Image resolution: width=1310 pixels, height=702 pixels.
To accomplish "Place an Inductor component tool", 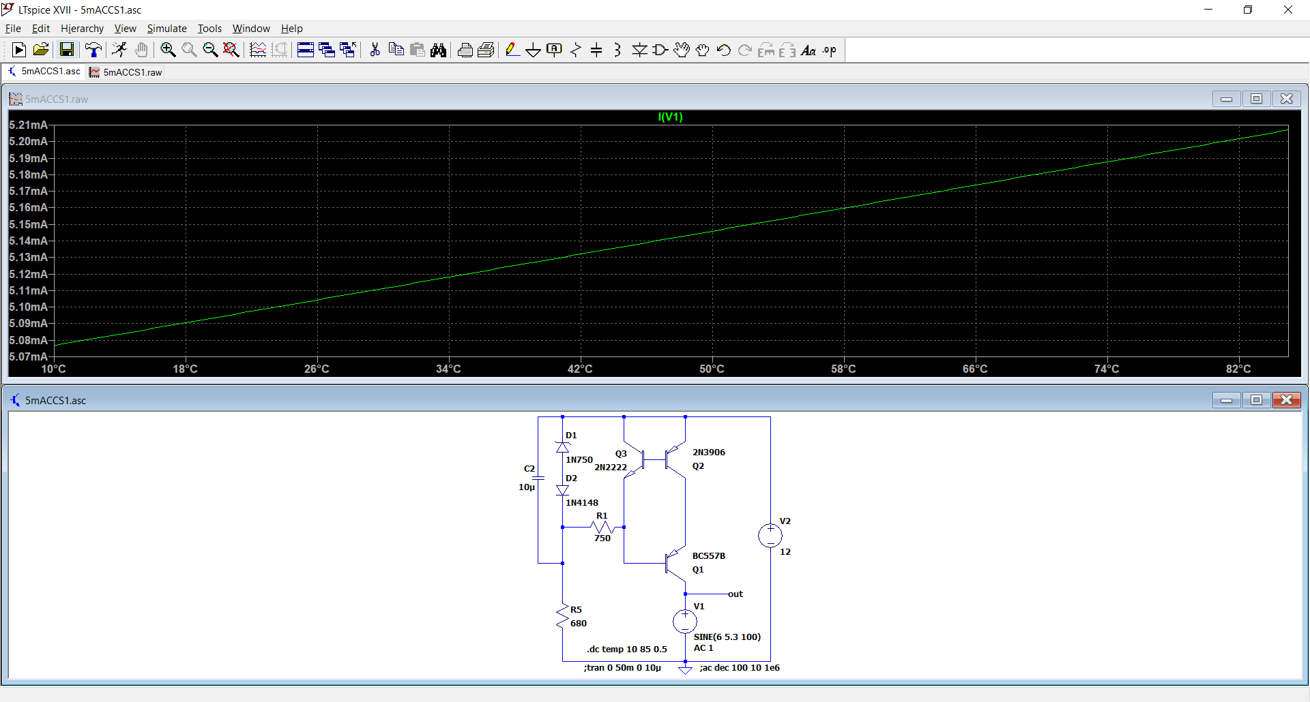I will [x=618, y=50].
